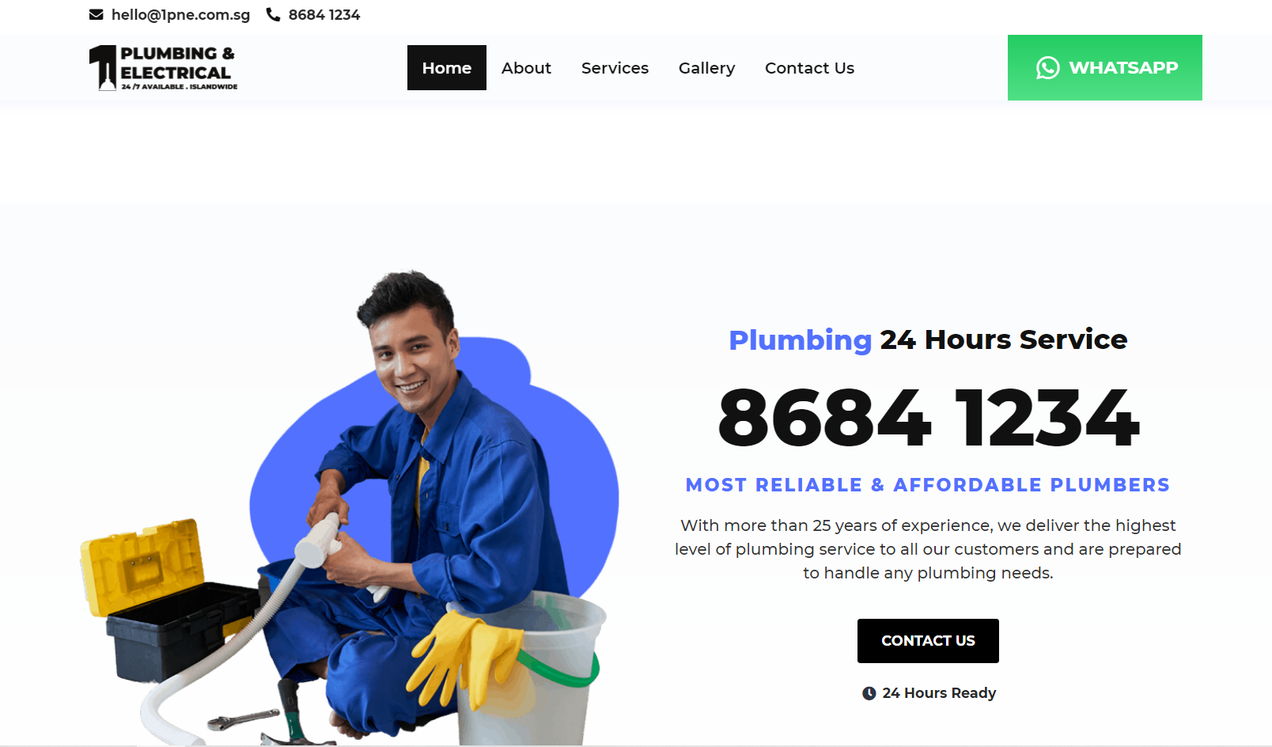
Task: Click the Plumbing 24 Hours Service heading
Action: (x=928, y=339)
